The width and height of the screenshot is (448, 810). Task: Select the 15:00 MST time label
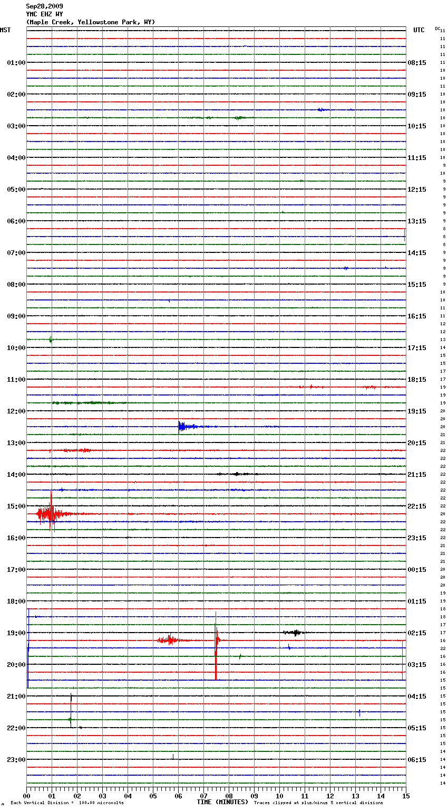16,506
